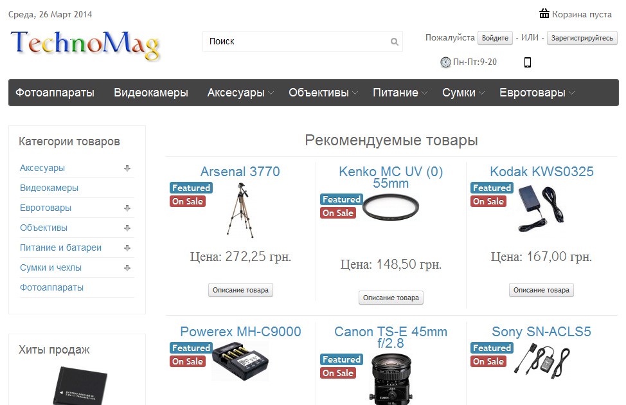Image resolution: width=626 pixels, height=405 pixels.
Task: Open the Kenko MC UV 55mm product link
Action: point(390,178)
